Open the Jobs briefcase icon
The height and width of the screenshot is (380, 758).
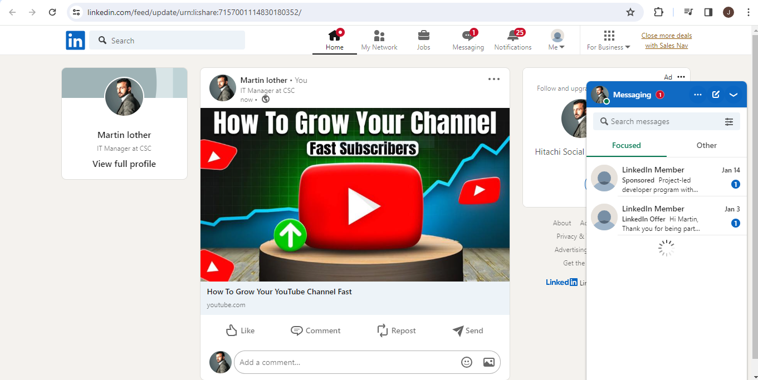pos(424,40)
